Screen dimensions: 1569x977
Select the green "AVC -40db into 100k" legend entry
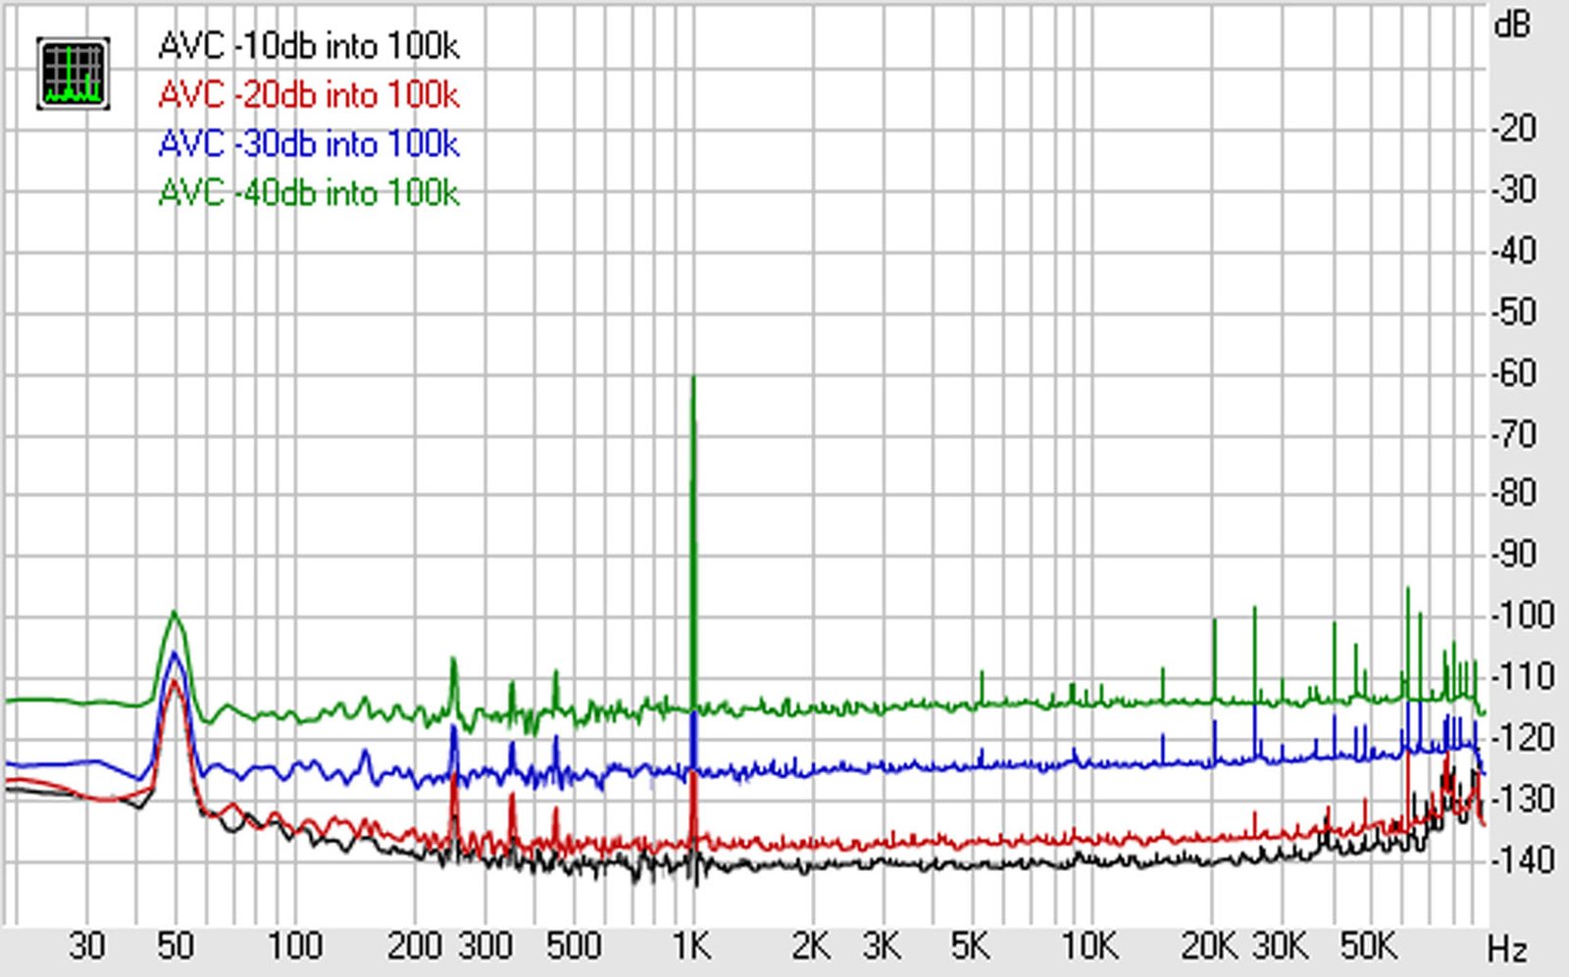point(308,193)
